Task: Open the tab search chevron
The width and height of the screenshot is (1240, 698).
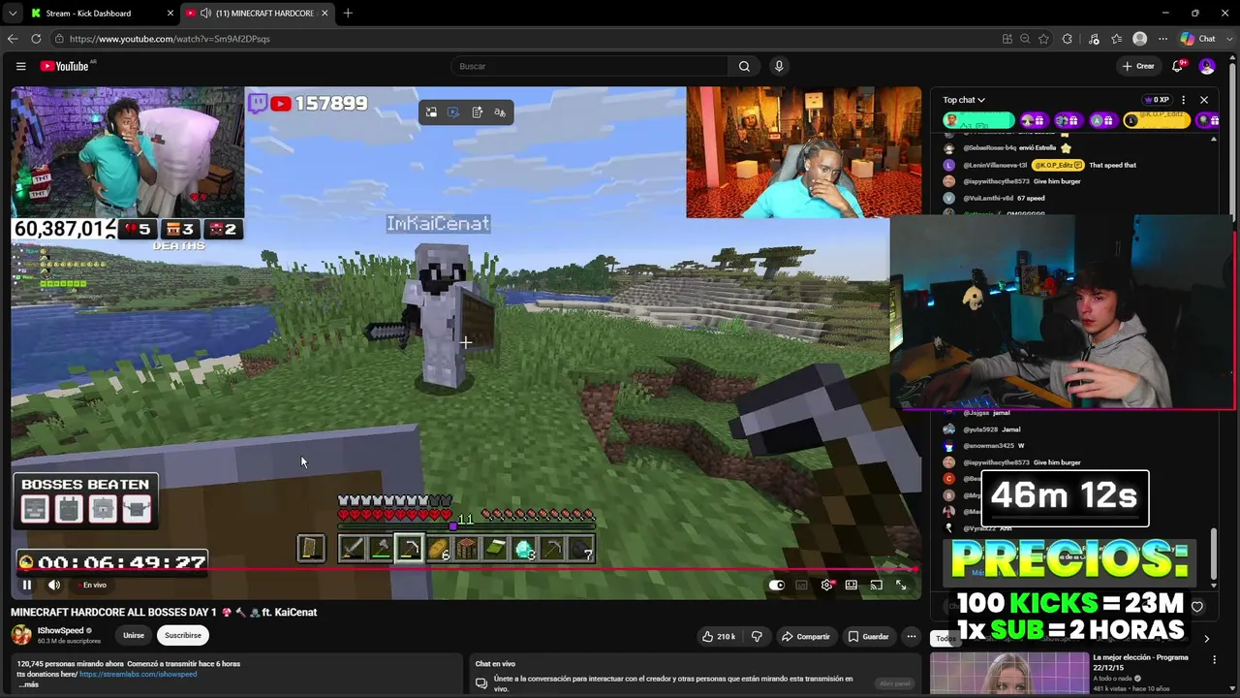Action: 13,14
